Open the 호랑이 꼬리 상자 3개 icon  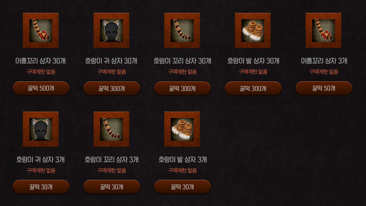(111, 129)
